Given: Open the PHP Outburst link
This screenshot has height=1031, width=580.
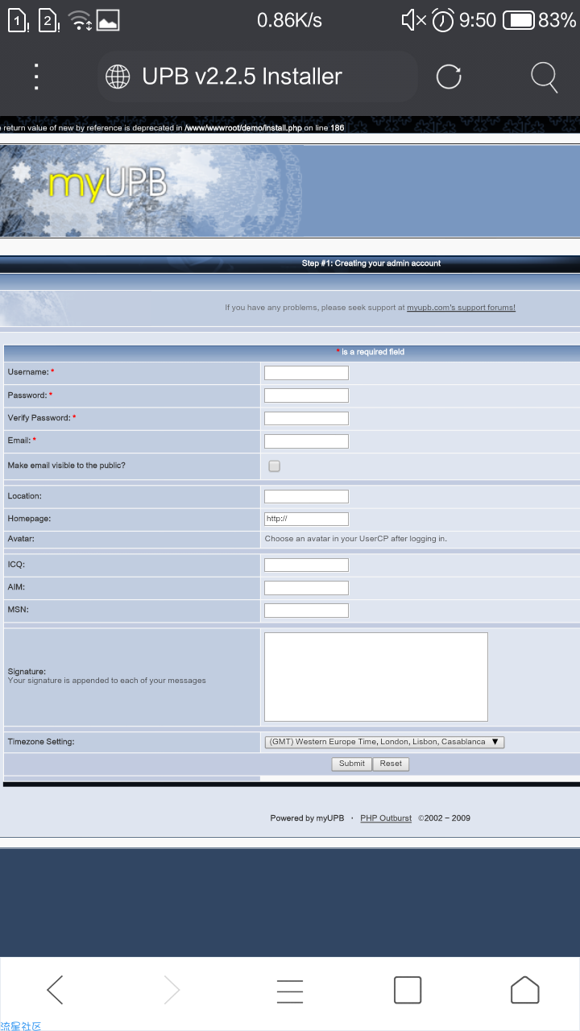Looking at the screenshot, I should [386, 818].
